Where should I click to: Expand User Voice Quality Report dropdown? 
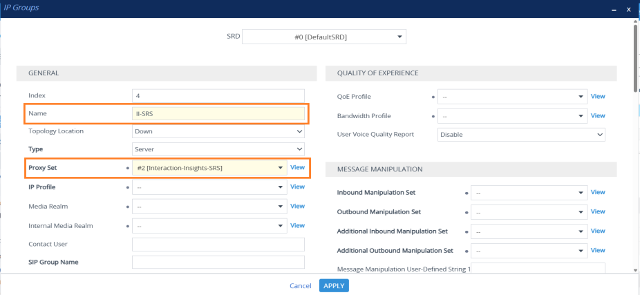pos(521,135)
